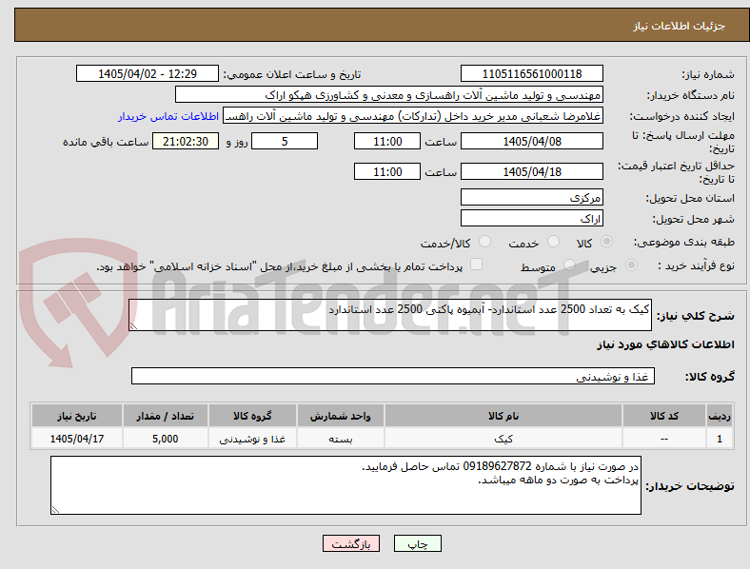Click the توضیحات خریدار notes textarea
The height and width of the screenshot is (569, 750).
[345, 485]
